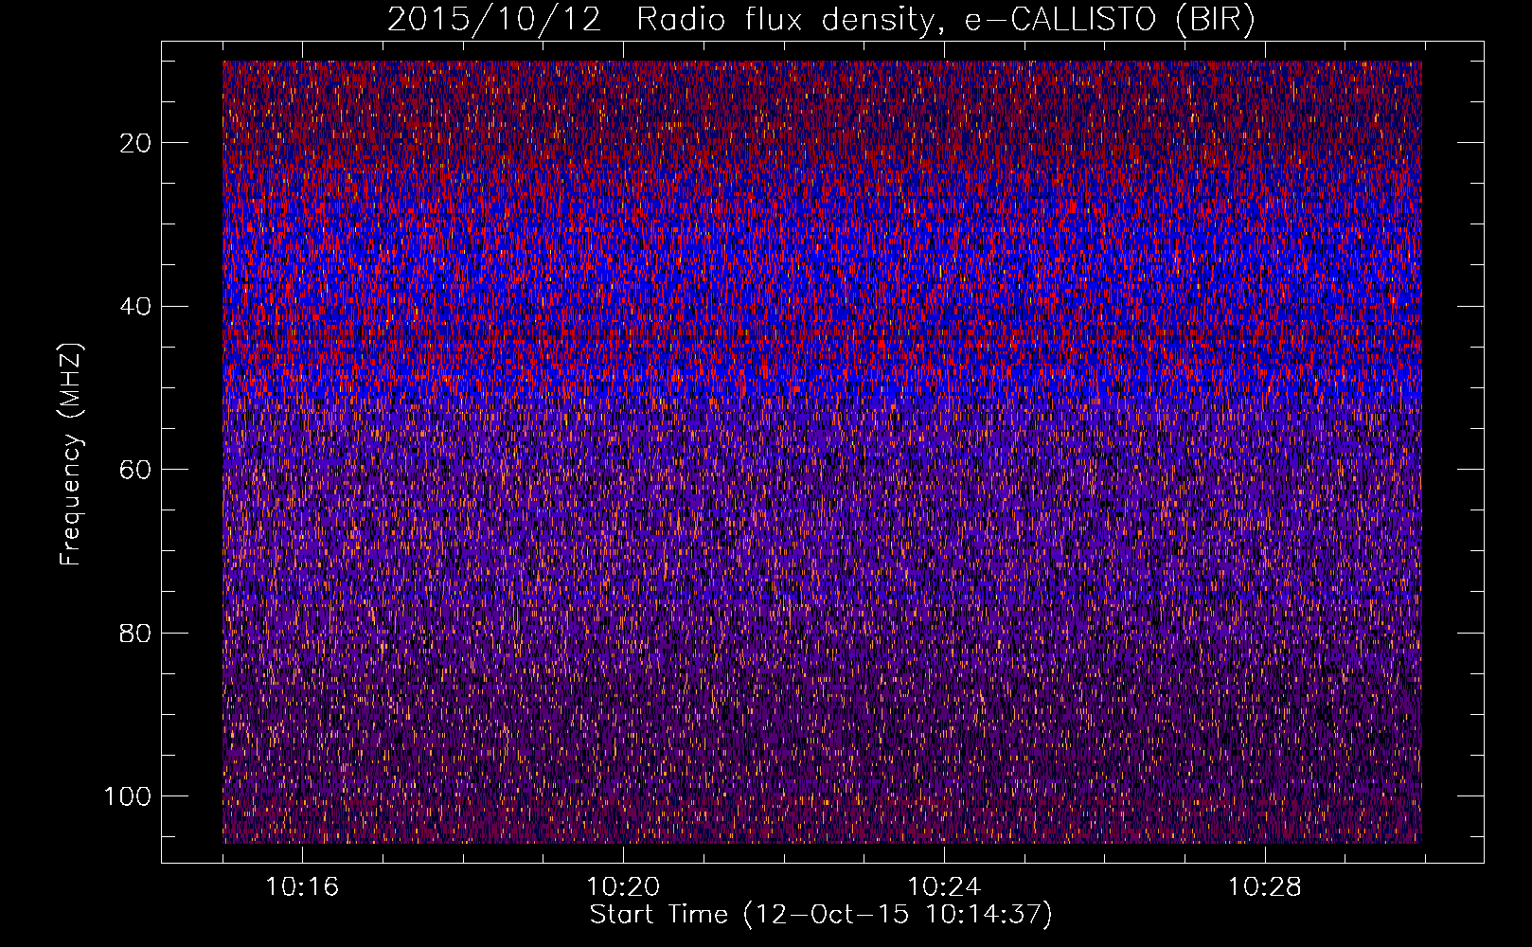Click the 10:28 time tick label

[x=1265, y=887]
